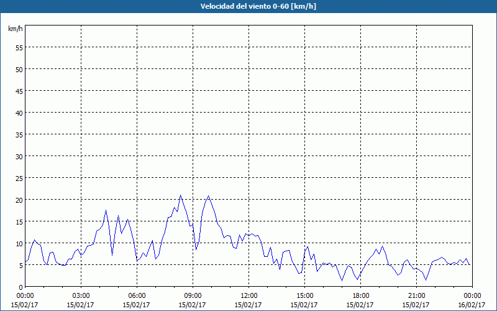This screenshot has width=497, height=311.
Task: Select the 15/02/17 date under 09:00
Action: click(192, 305)
